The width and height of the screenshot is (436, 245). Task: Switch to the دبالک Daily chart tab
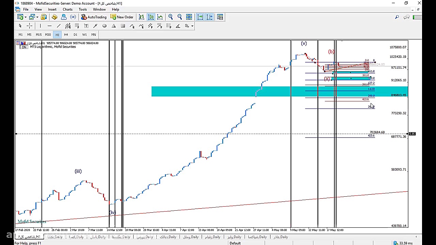tap(168, 237)
